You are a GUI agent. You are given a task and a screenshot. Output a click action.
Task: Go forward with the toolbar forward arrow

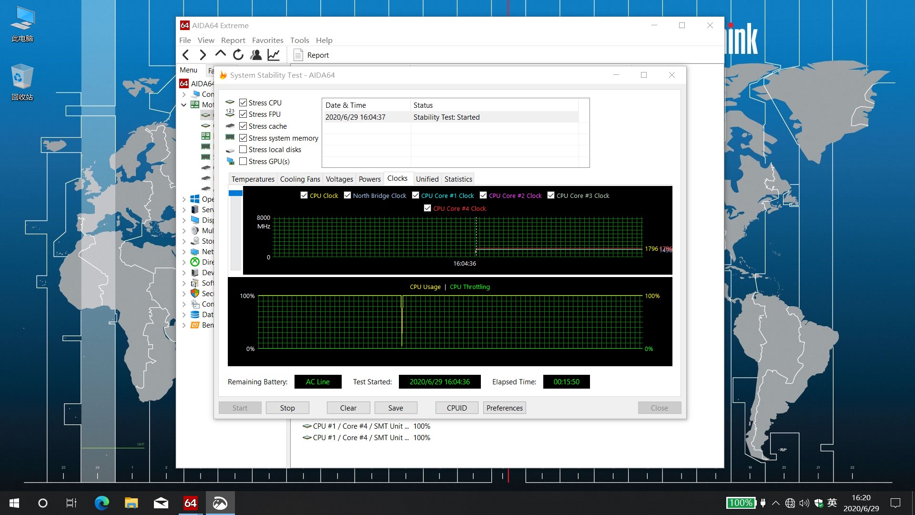pyautogui.click(x=203, y=55)
